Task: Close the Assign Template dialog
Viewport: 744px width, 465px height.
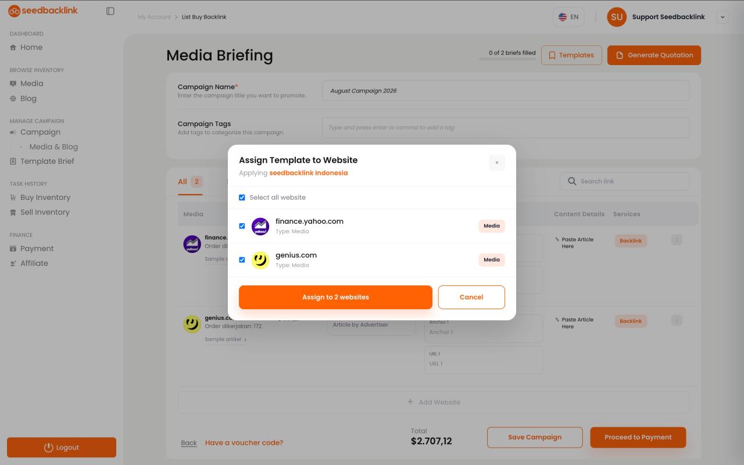Action: tap(497, 163)
